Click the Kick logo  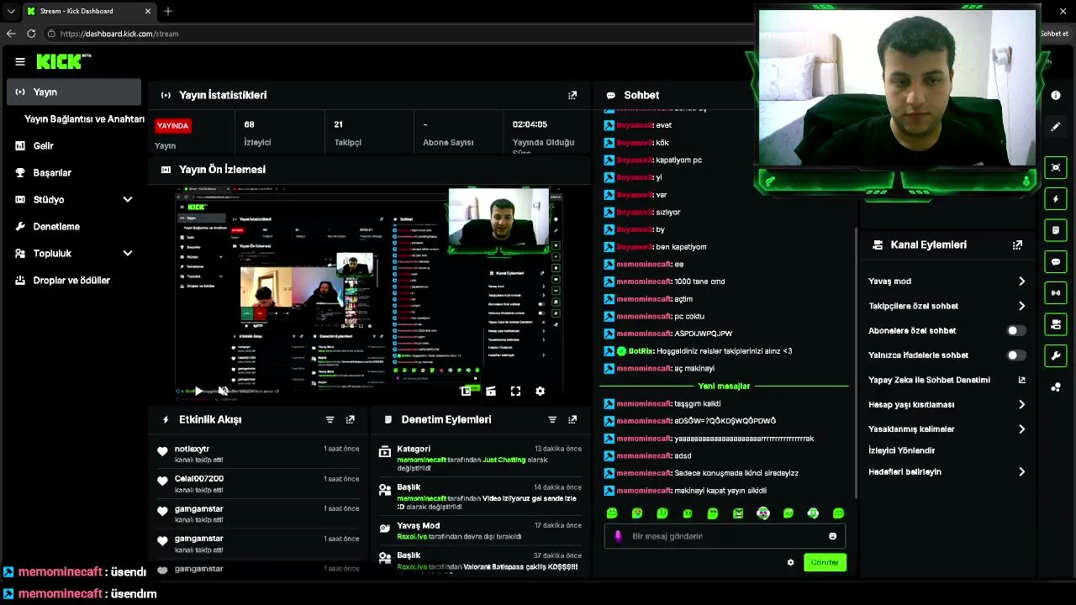pyautogui.click(x=63, y=61)
